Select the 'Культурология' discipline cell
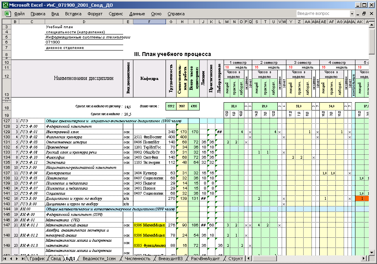 (84, 173)
